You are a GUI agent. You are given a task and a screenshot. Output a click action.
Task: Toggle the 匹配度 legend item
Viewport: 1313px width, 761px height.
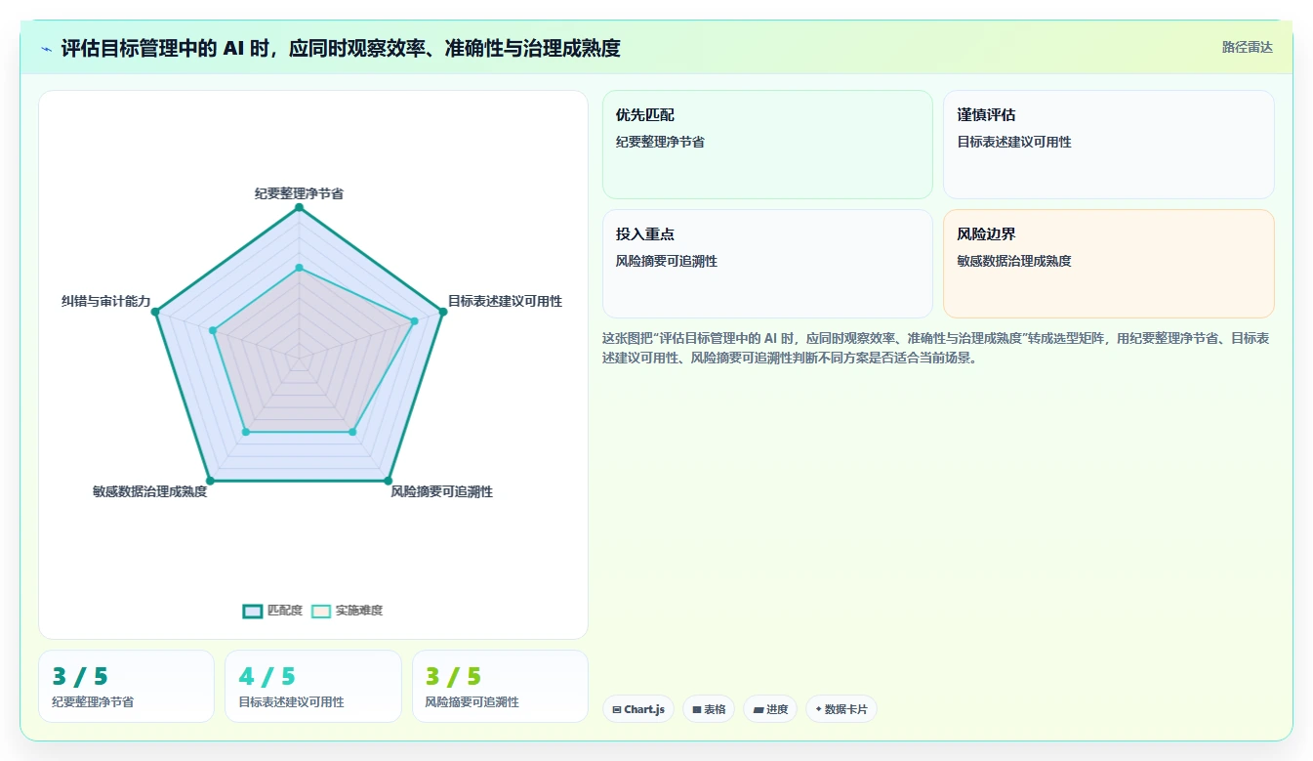[272, 611]
